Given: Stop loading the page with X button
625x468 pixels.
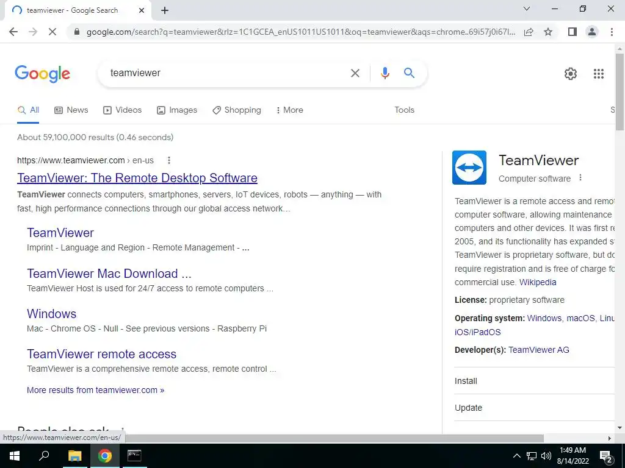Looking at the screenshot, I should tap(52, 32).
